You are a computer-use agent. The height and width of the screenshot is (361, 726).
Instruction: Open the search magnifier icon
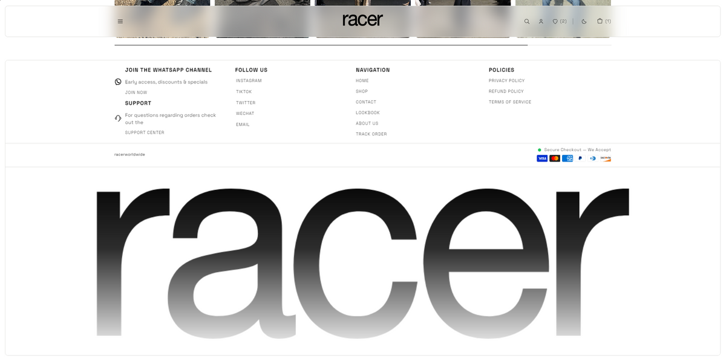click(x=527, y=21)
